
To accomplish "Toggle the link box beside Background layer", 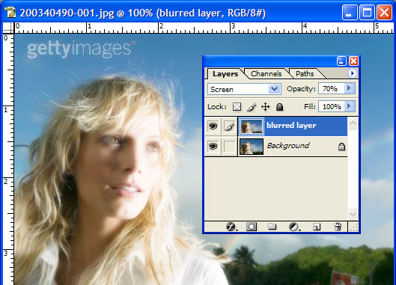I will [x=229, y=146].
